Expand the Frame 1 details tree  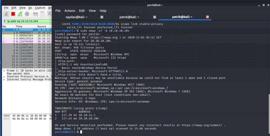click(x=4, y=71)
